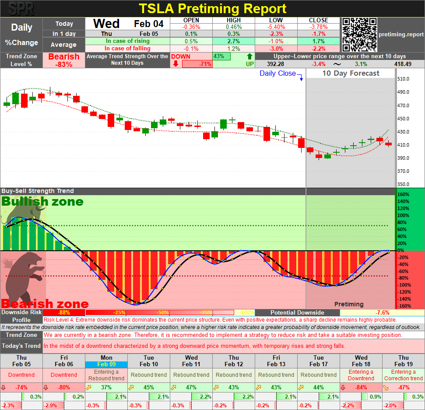Click the Tue Feb 10 rebound arrow icon

click(131, 388)
